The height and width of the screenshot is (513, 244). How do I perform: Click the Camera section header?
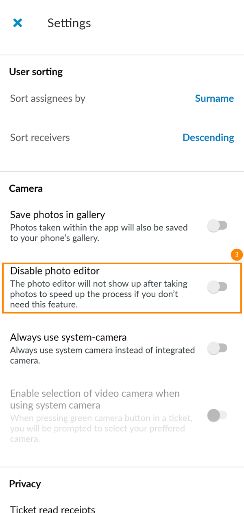(x=26, y=189)
